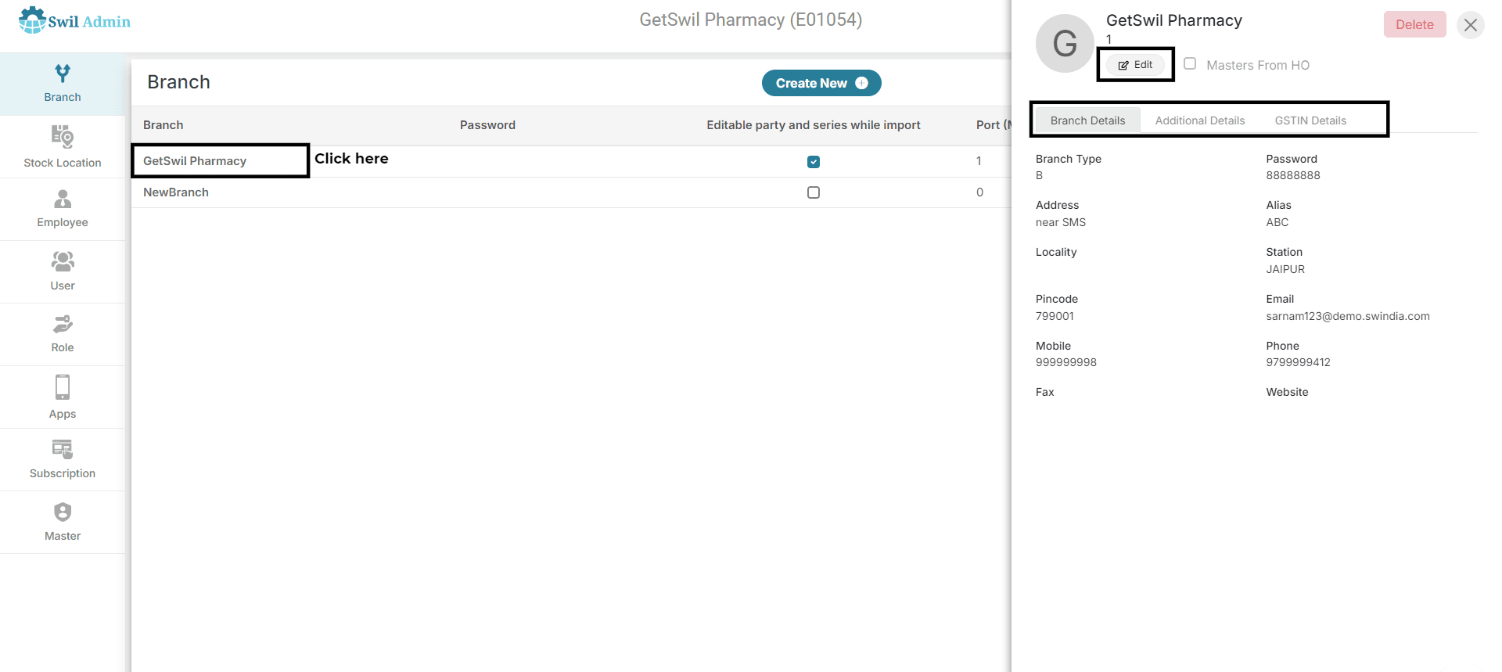Toggle the Masters From HO checkbox

1190,64
